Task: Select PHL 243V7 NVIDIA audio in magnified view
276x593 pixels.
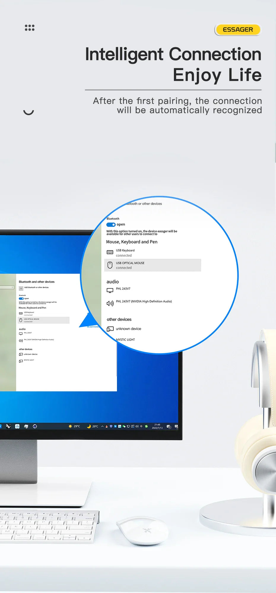Action: [x=144, y=302]
